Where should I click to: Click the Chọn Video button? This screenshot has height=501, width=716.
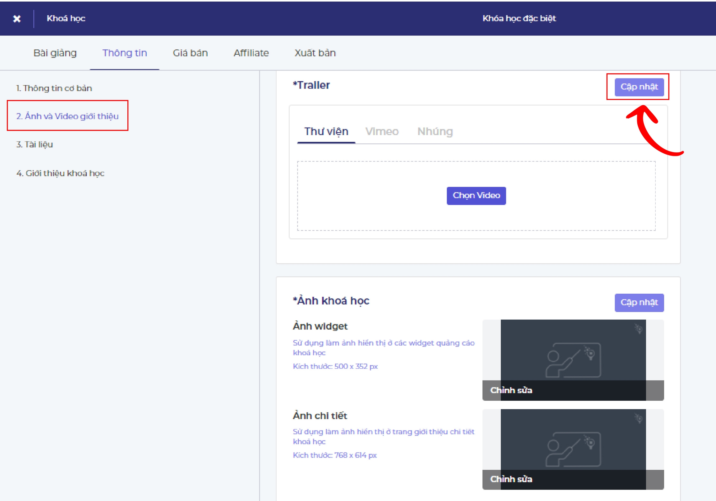(x=476, y=195)
